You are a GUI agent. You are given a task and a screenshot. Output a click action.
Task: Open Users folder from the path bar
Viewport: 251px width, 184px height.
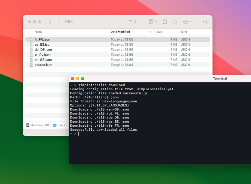61,125
